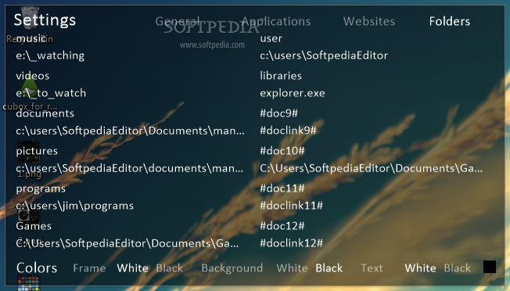The height and width of the screenshot is (291, 510).
Task: Edit the 'e:\_watching' path field
Action: click(50, 56)
